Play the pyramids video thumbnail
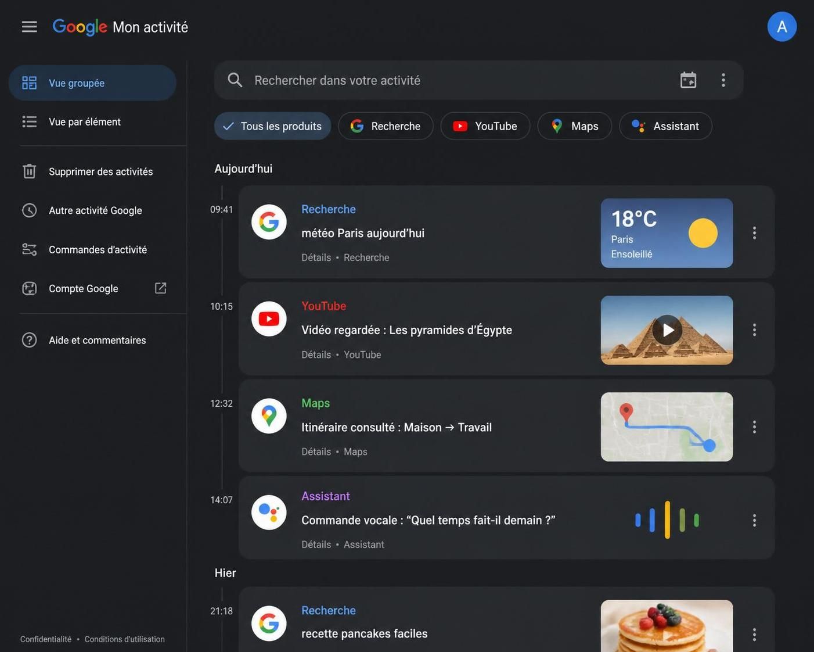 (x=667, y=330)
